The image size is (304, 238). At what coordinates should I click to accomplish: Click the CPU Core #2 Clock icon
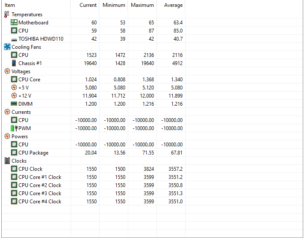click(14, 185)
